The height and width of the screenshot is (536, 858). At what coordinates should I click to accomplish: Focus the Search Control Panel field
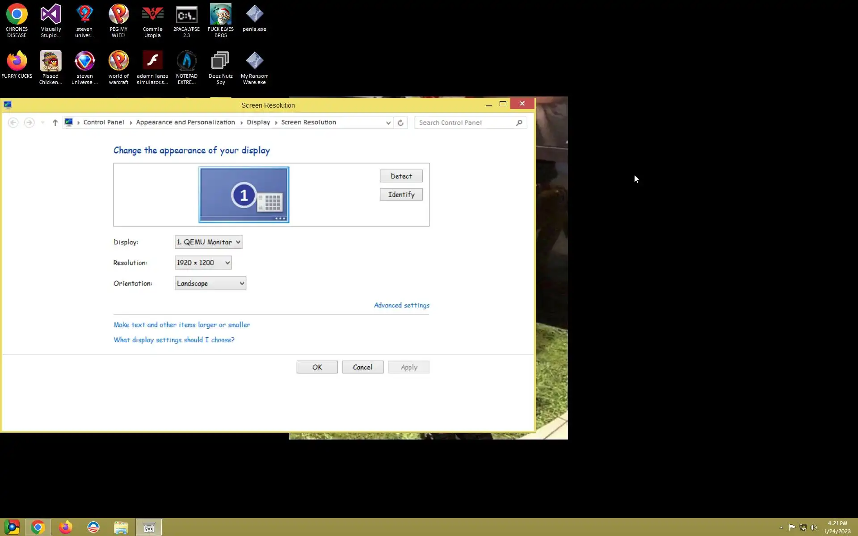pyautogui.click(x=465, y=123)
